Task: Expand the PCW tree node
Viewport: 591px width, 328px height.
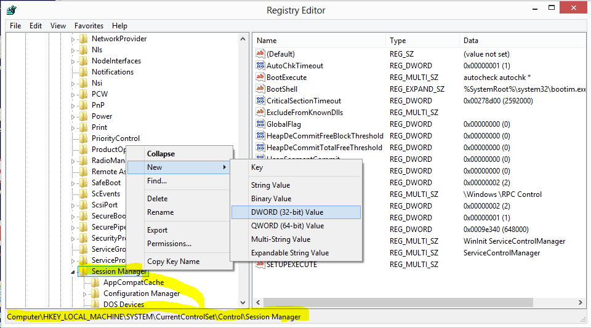Action: click(73, 95)
